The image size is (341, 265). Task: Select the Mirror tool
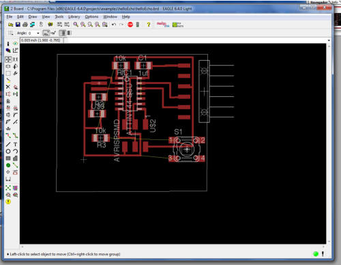pos(8,66)
